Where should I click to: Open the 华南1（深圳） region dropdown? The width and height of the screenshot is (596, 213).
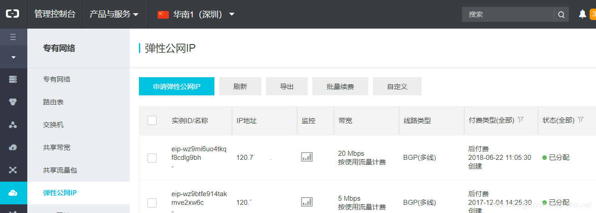coord(196,14)
